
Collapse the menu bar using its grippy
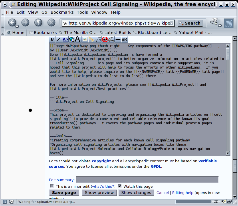tap(2, 12)
